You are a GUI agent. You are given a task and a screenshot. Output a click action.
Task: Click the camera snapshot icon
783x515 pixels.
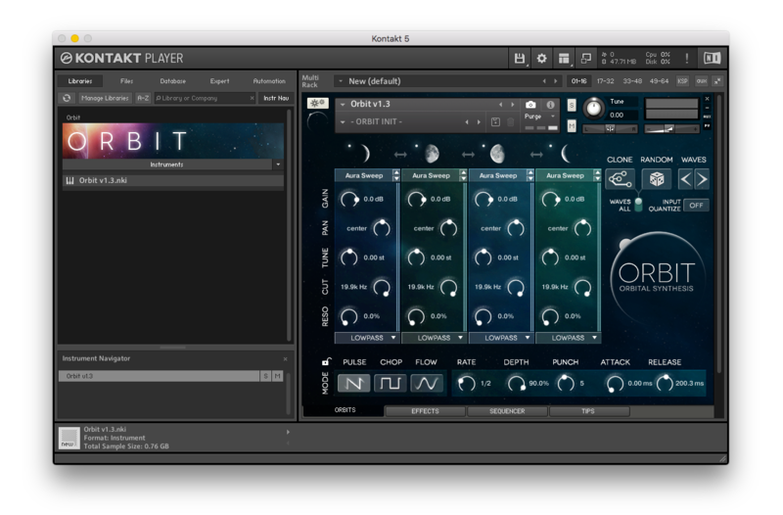pyautogui.click(x=530, y=105)
